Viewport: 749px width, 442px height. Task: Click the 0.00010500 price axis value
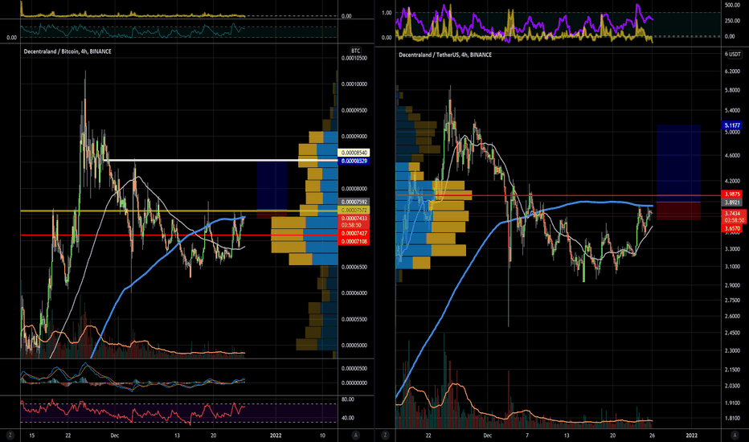[x=354, y=59]
